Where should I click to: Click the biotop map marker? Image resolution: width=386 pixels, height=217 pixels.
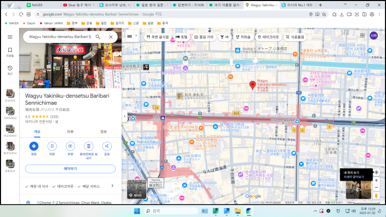(237, 50)
